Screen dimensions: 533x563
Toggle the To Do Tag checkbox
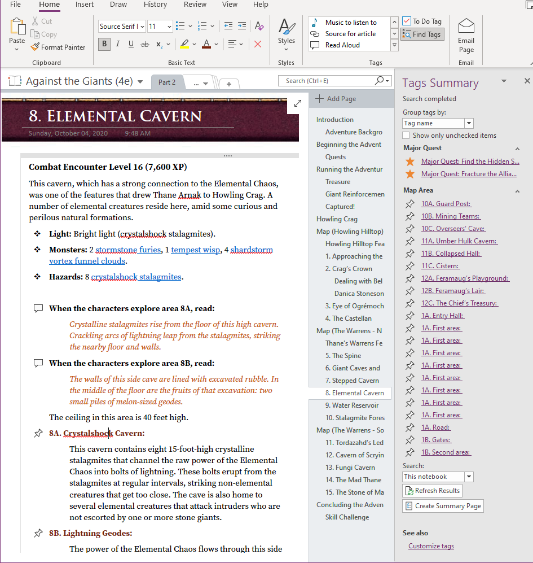(x=407, y=21)
